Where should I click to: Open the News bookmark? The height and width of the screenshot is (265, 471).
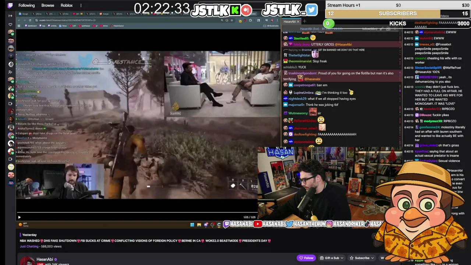coord(63,26)
